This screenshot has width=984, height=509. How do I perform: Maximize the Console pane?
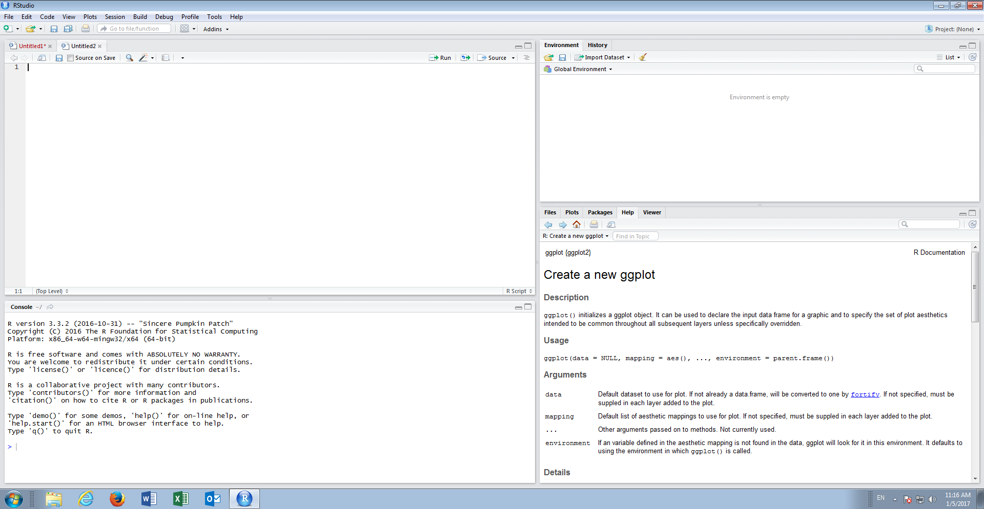(528, 306)
